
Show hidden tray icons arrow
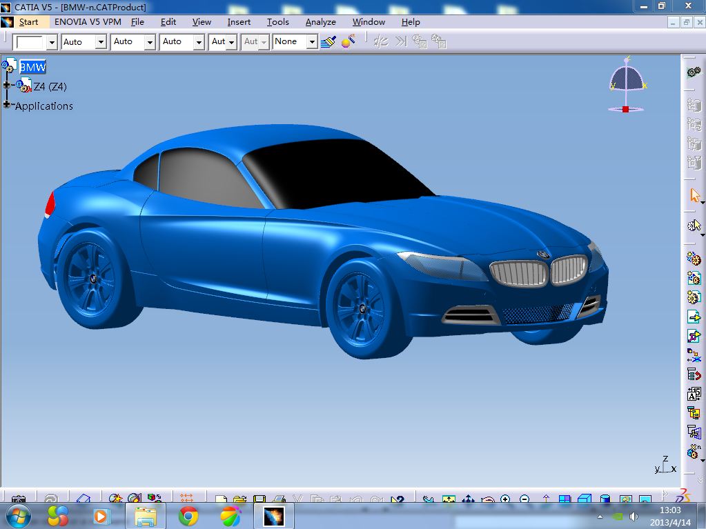pyautogui.click(x=600, y=517)
